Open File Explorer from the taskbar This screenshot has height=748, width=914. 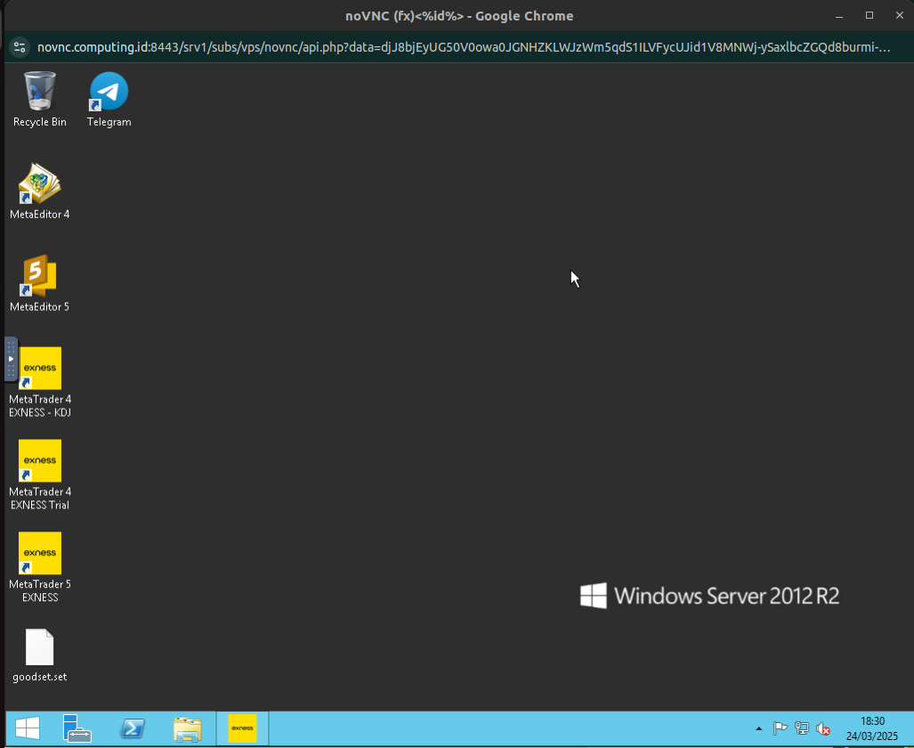pos(187,728)
